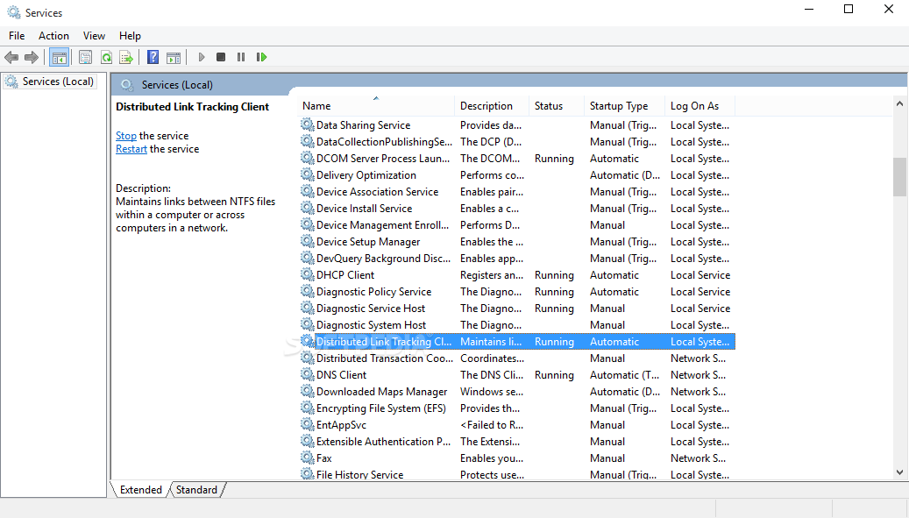Select the Device Management Enrollment service row

(517, 224)
